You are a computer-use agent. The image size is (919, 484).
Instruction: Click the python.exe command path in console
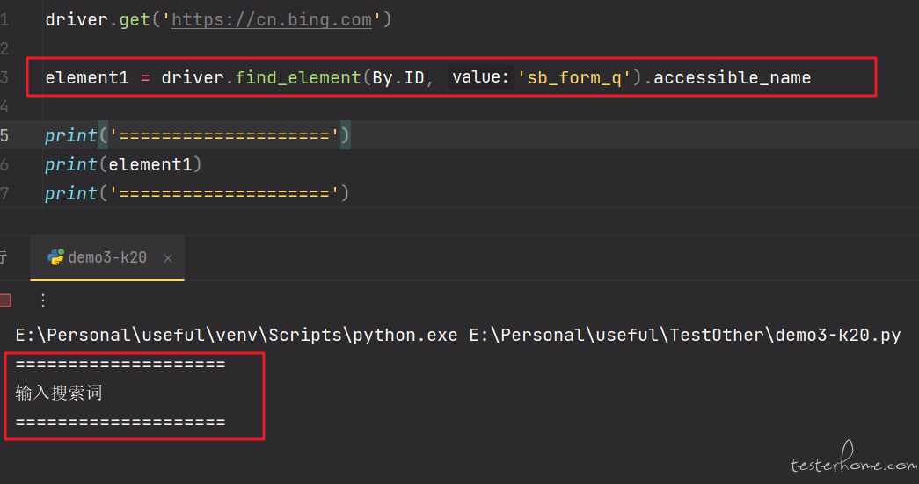coord(237,336)
